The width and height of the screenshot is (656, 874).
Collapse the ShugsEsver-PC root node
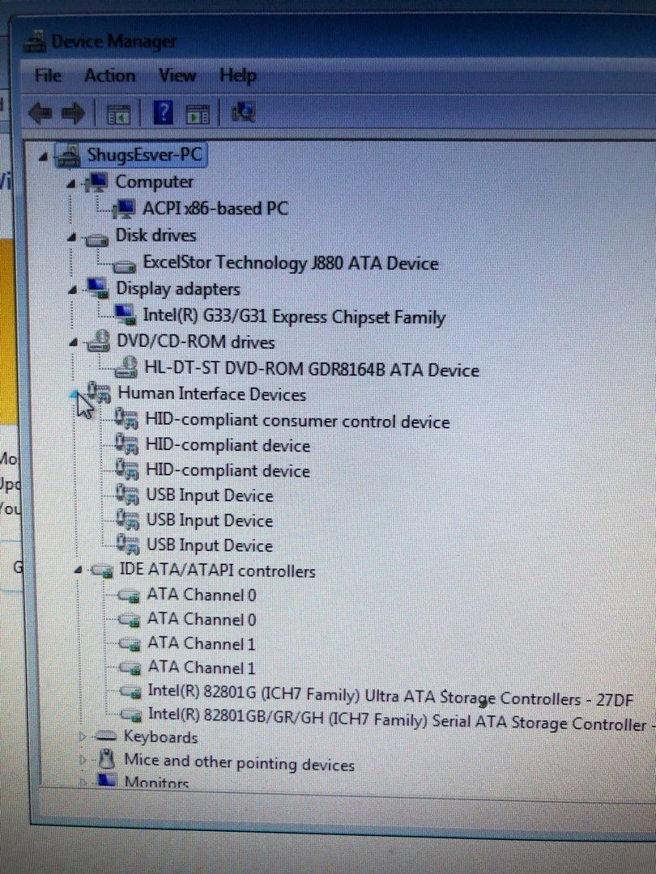tap(44, 158)
